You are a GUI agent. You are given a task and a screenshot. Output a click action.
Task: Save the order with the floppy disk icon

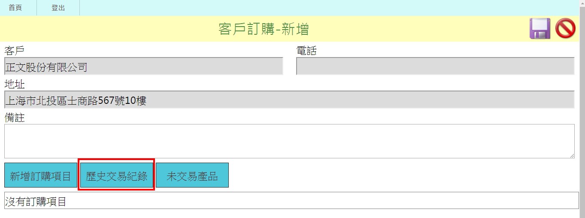540,29
